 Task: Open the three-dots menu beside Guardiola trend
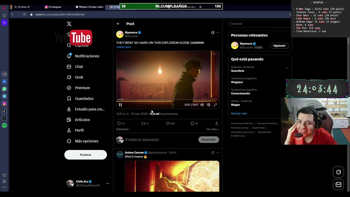tap(287, 68)
